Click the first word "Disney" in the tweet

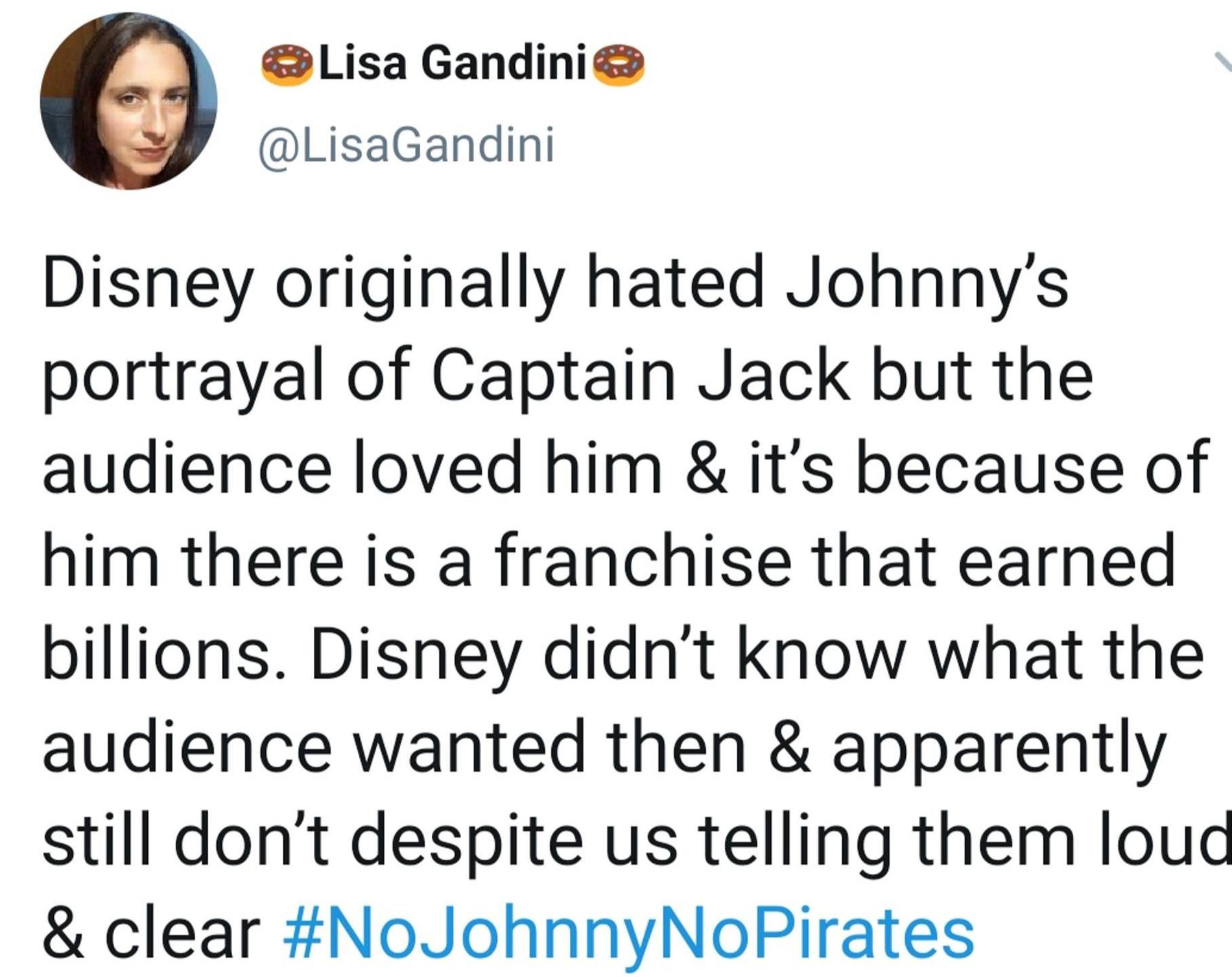[x=147, y=285]
